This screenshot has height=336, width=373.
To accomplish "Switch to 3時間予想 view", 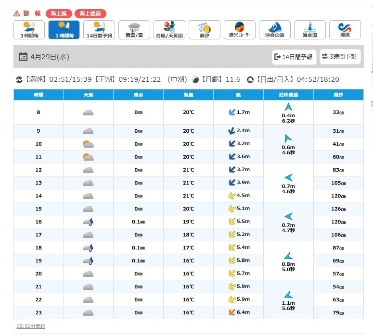I will pos(339,57).
